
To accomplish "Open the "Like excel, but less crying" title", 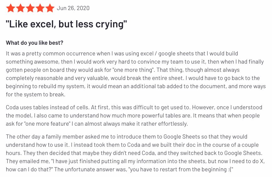I will (67, 24).
